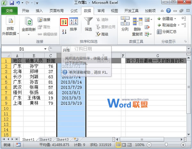The height and width of the screenshot is (149, 192).
Task: Switch to the Insert (插入) tab
Action: click(39, 11)
